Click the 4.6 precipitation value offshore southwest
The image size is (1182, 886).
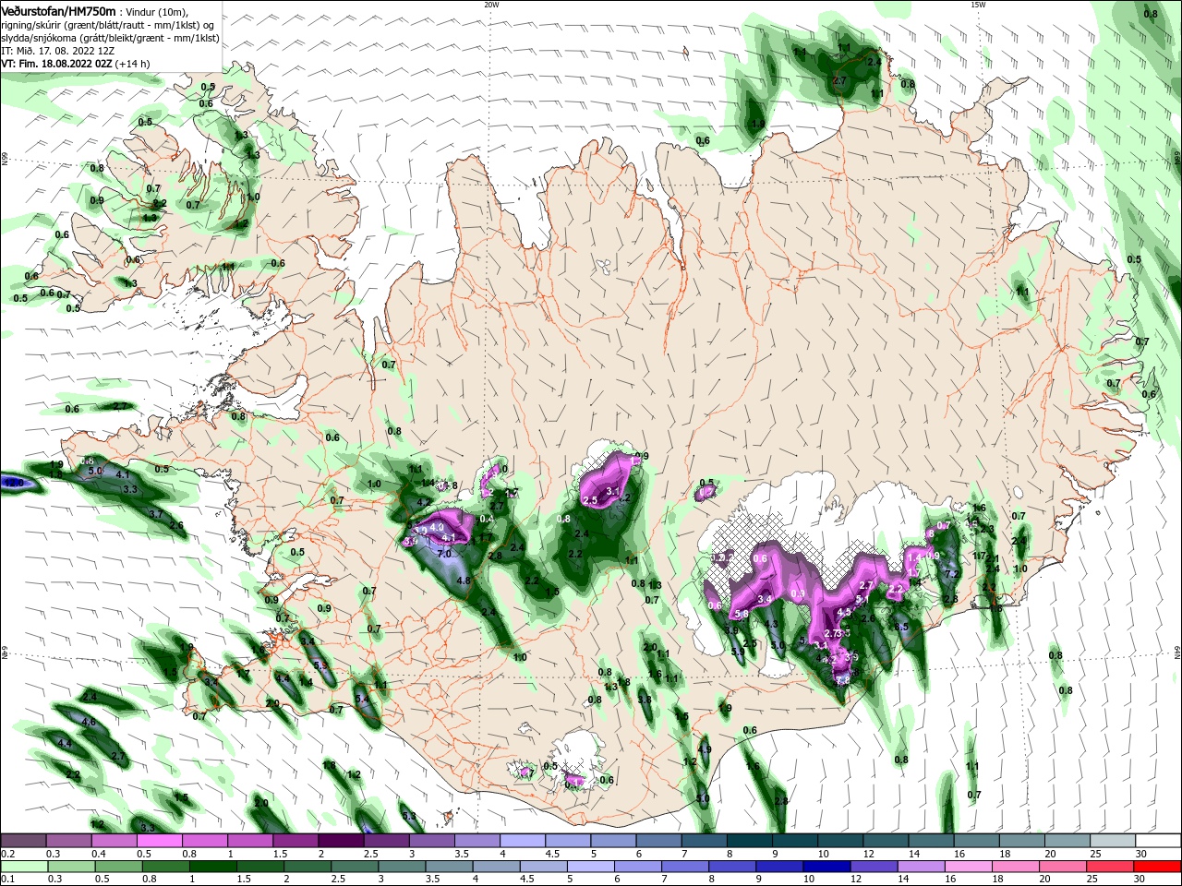89,722
